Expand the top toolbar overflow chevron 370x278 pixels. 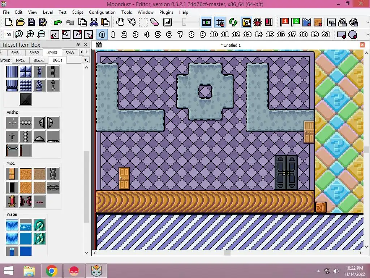click(367, 22)
